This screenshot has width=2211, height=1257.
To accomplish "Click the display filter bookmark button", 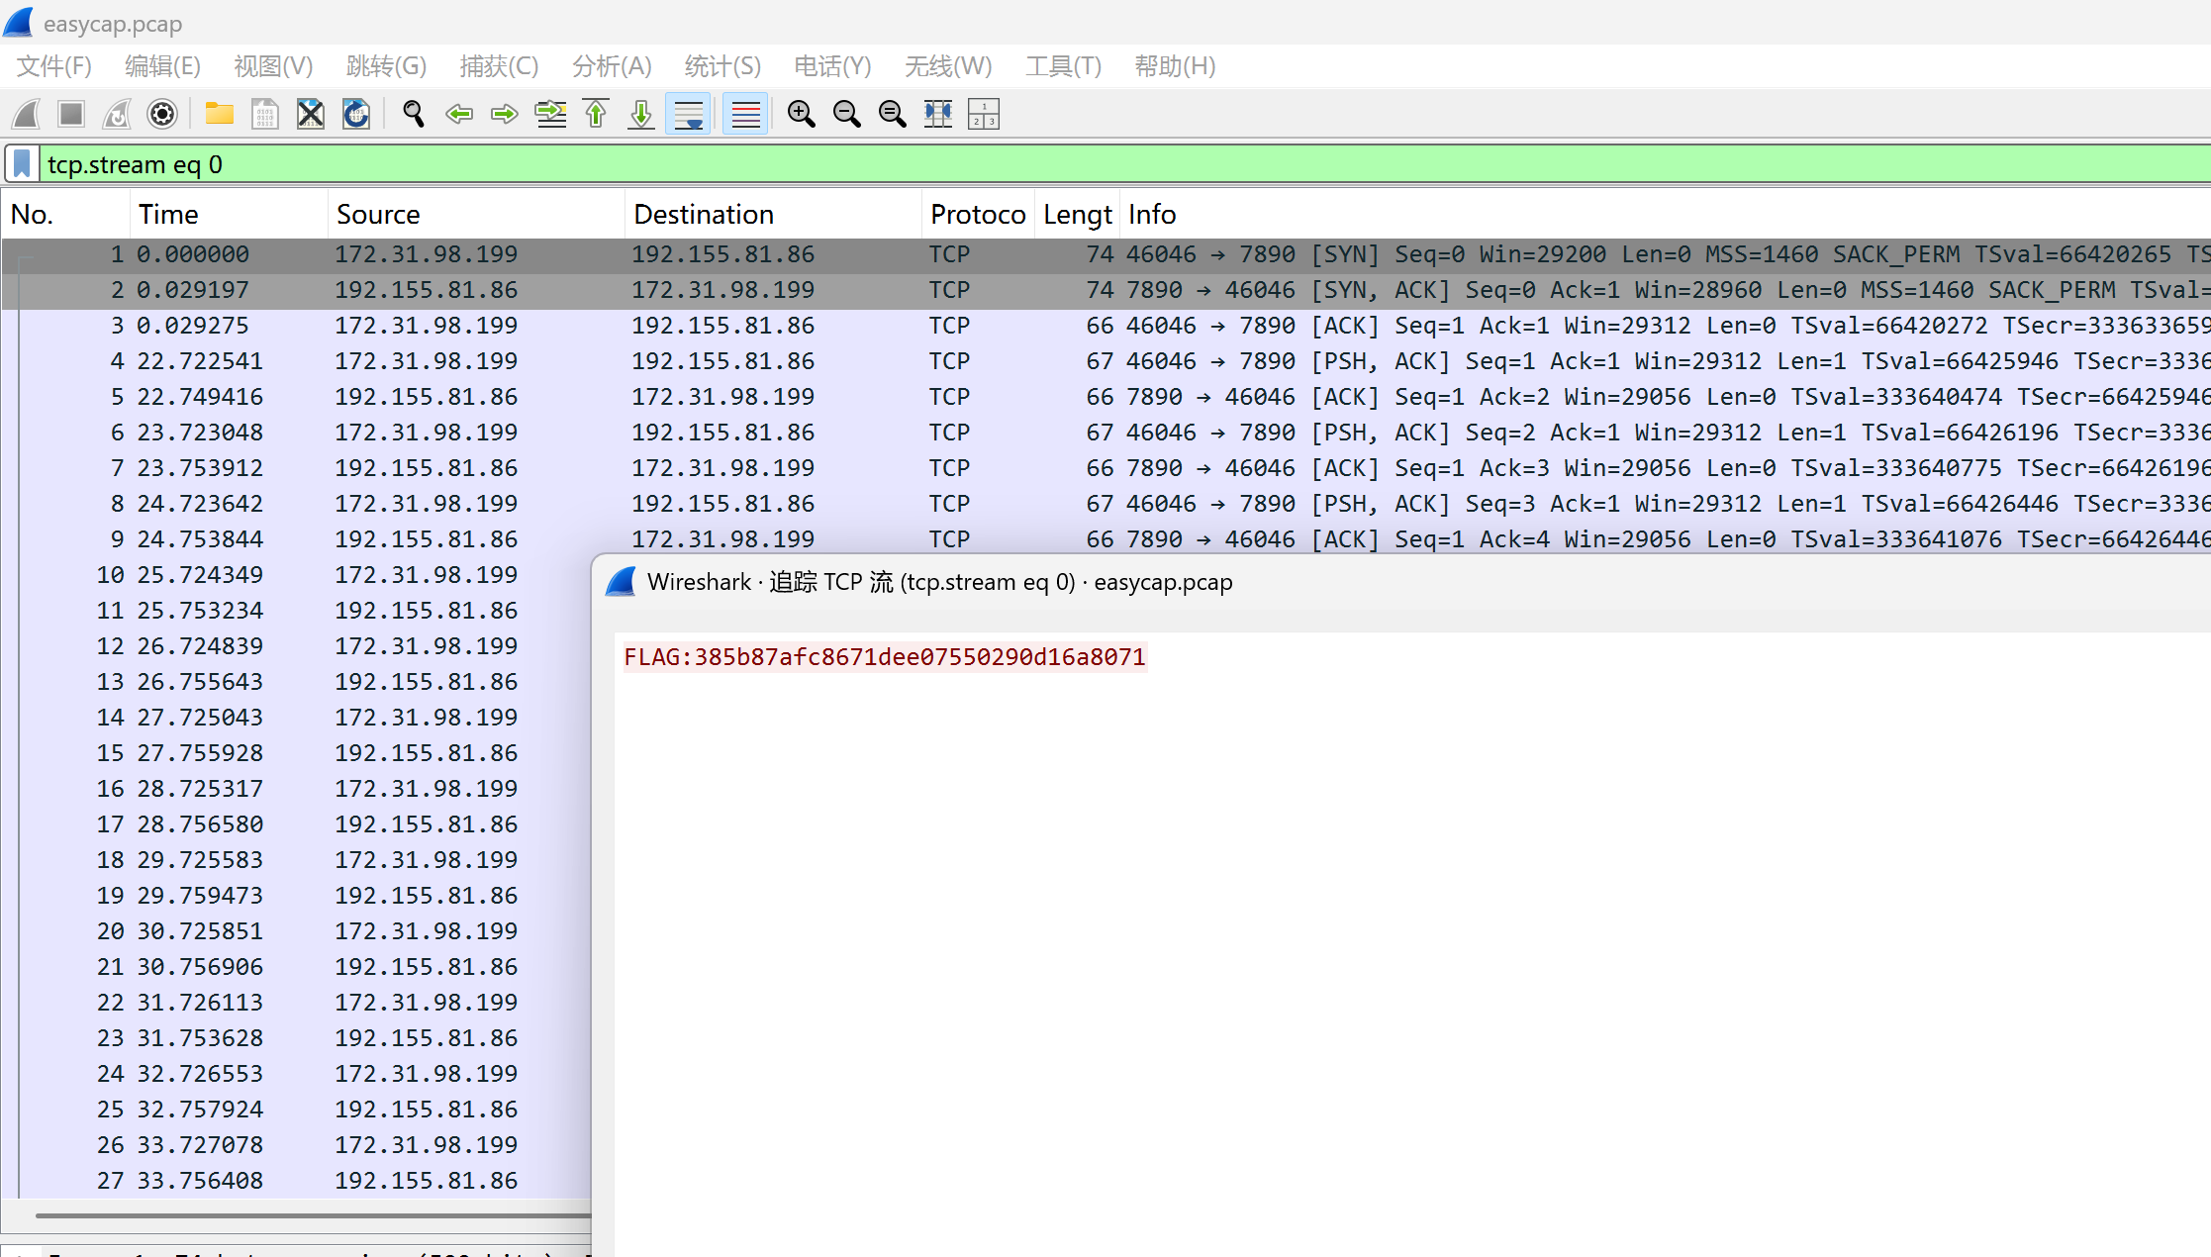I will 22,164.
